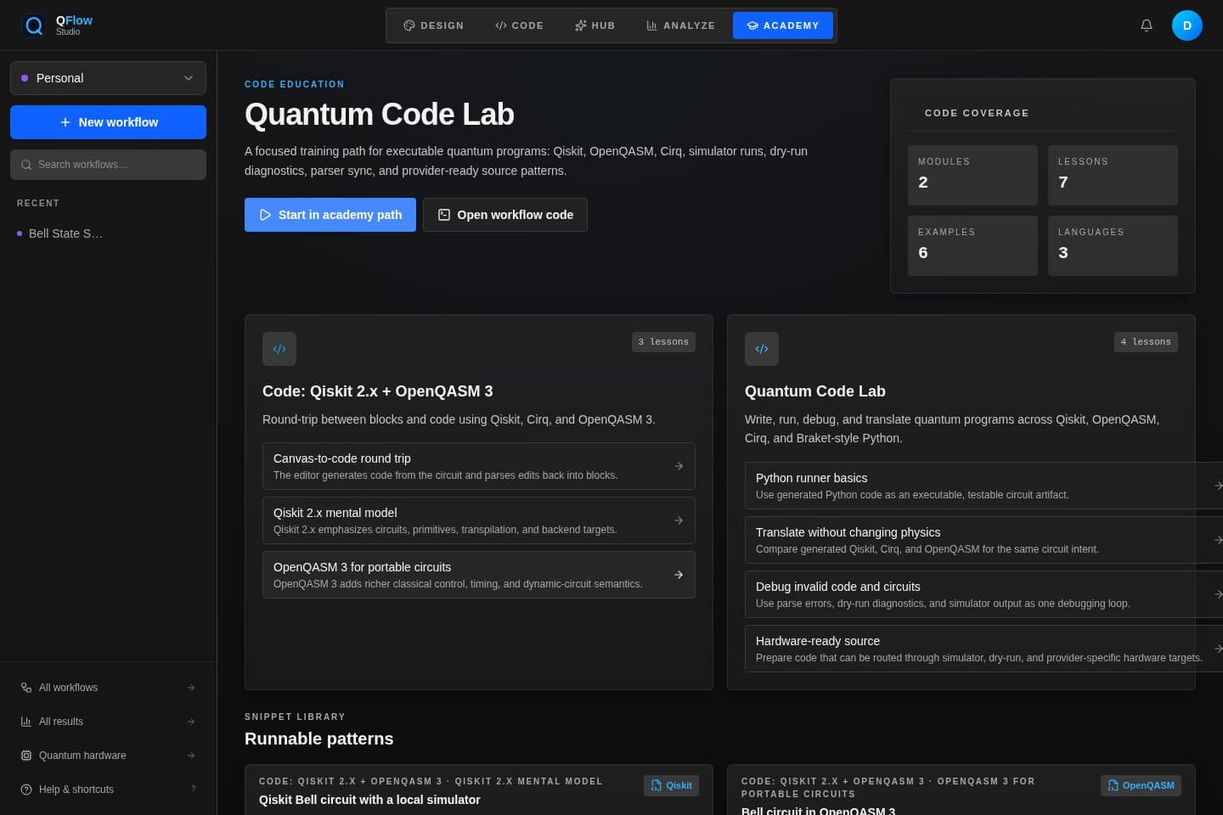This screenshot has height=815, width=1223.
Task: Click the code icon on Quantum Code Lab card
Action: [x=762, y=349]
